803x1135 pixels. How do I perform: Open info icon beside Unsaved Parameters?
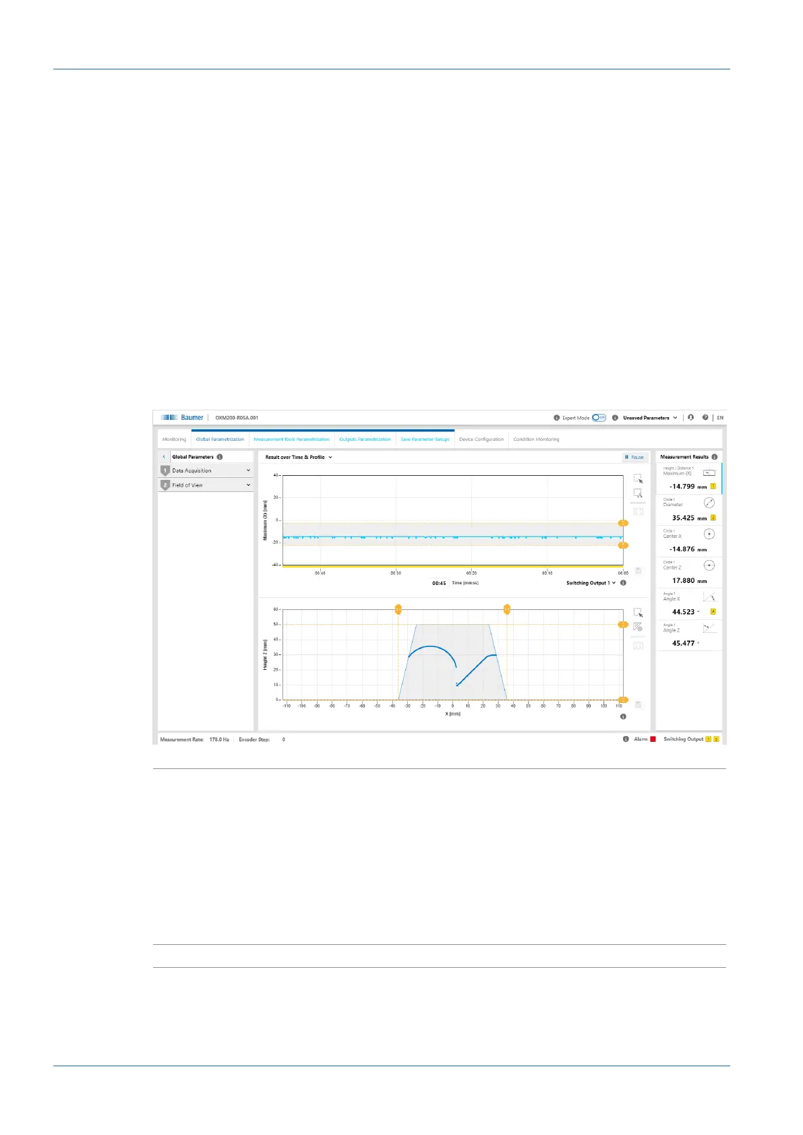pyautogui.click(x=615, y=418)
